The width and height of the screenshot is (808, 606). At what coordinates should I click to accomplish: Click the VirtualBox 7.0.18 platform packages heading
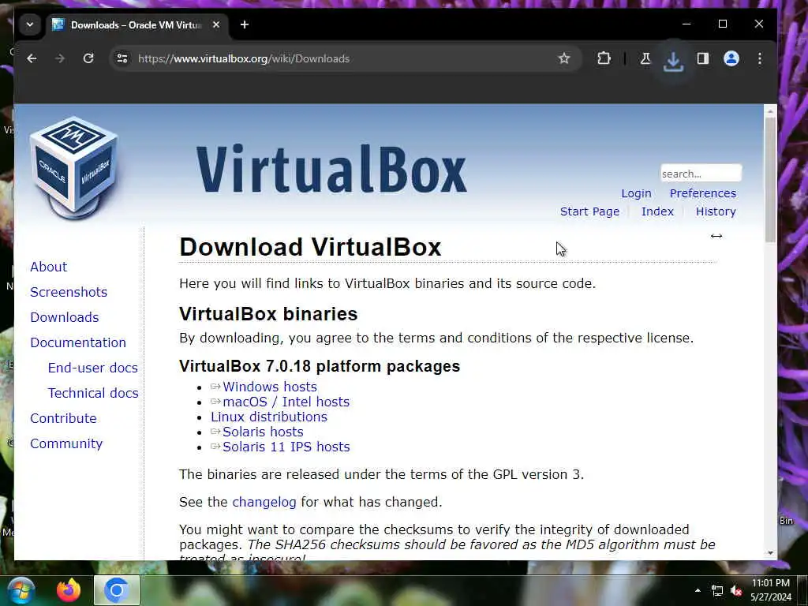coord(320,366)
